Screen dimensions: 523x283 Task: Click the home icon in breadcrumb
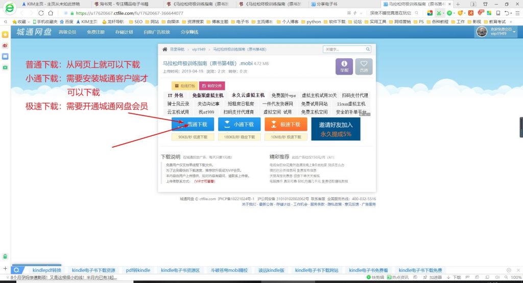coord(165,49)
